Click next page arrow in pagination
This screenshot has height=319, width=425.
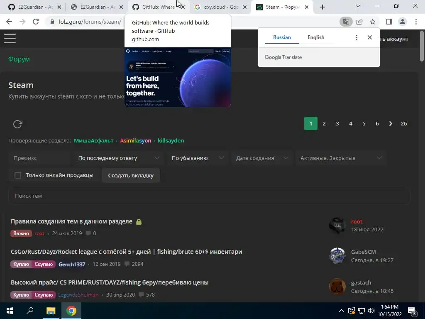click(x=390, y=124)
